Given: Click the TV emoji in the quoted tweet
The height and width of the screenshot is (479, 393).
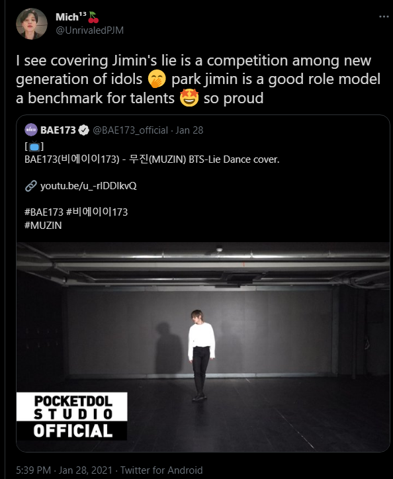Looking at the screenshot, I should [34, 147].
